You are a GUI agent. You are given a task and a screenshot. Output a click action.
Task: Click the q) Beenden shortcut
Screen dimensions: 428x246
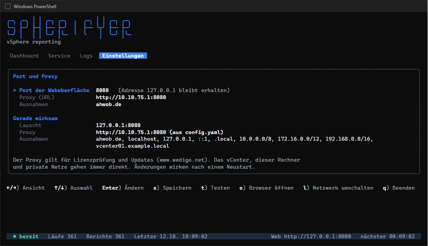coord(399,188)
